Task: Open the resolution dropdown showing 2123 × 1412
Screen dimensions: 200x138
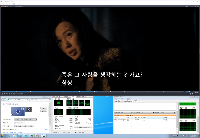Action: tap(20, 123)
